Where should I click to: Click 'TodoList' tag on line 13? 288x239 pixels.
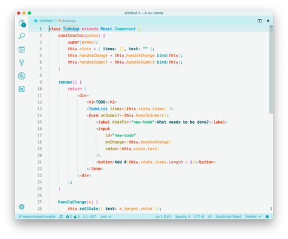coord(98,109)
